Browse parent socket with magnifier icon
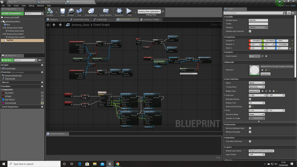 point(262,56)
